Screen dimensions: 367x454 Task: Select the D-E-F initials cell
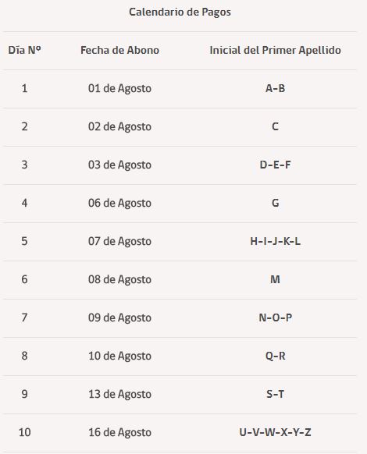tap(275, 165)
